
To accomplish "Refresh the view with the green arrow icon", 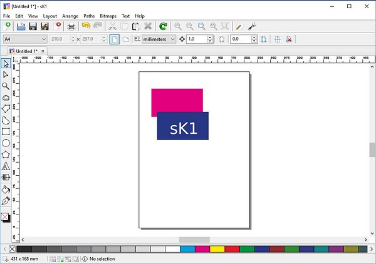I will 163,26.
